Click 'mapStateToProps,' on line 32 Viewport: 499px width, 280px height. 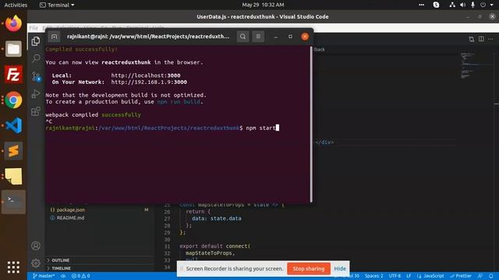[x=210, y=253]
